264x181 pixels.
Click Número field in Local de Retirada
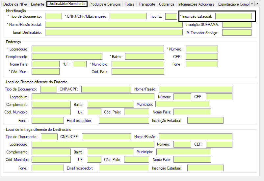[x=182, y=97]
